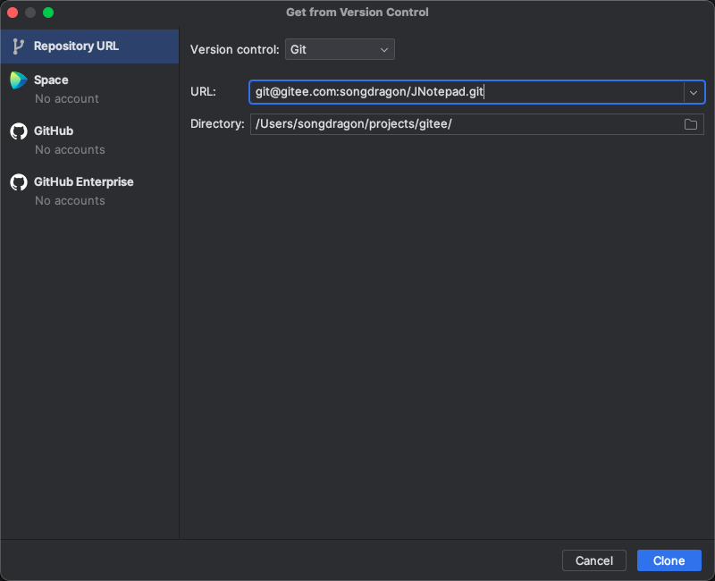Click "No account" text under Space

pyautogui.click(x=67, y=98)
